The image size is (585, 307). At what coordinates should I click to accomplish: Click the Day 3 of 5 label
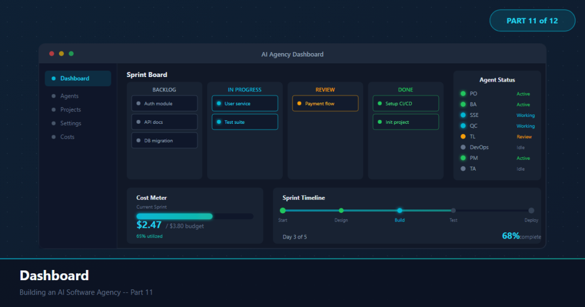295,237
